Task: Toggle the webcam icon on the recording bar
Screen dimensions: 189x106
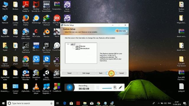Action: coord(115,87)
